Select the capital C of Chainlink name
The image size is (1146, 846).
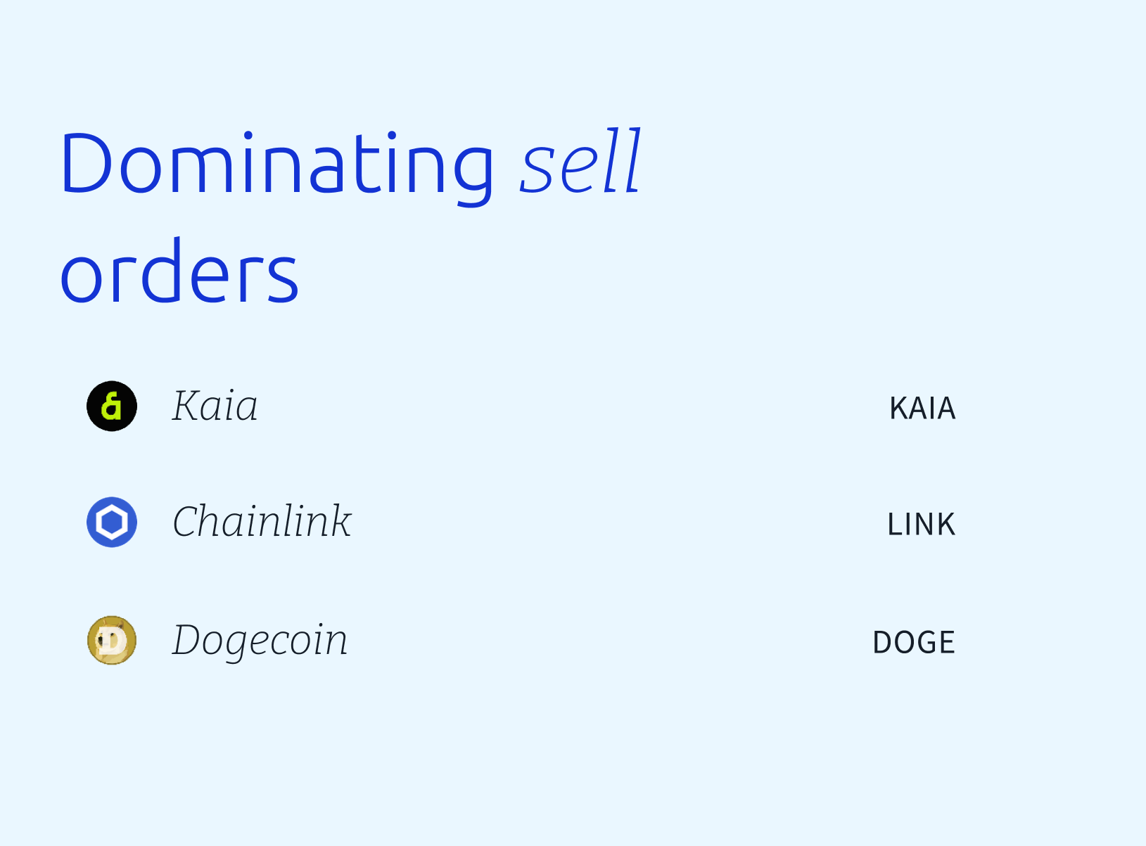(x=187, y=522)
